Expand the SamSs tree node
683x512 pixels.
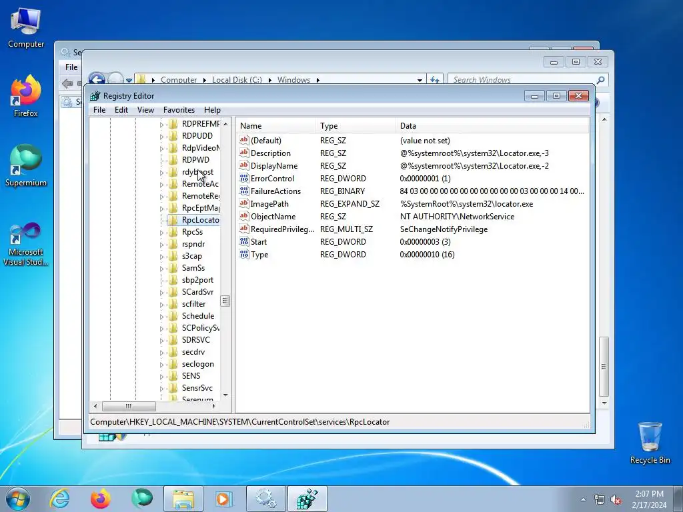161,269
